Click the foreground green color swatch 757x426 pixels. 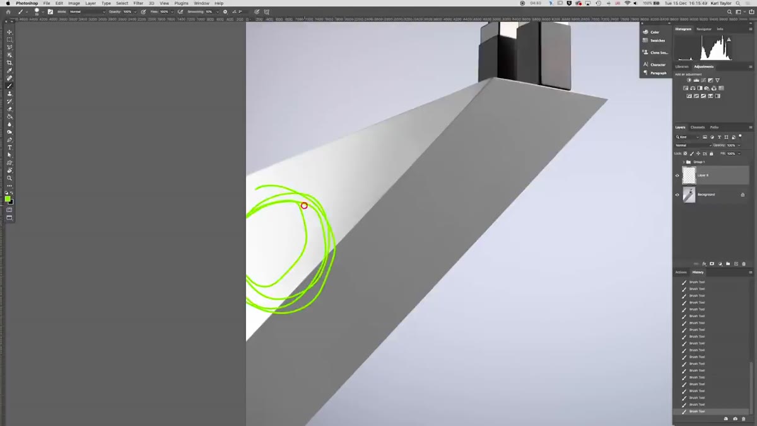[8, 199]
